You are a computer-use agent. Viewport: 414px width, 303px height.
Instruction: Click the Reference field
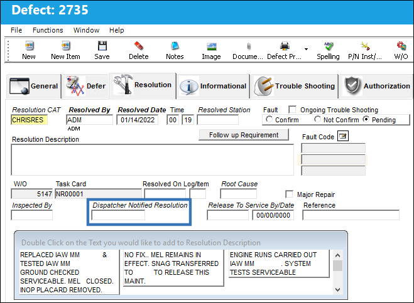click(351, 215)
